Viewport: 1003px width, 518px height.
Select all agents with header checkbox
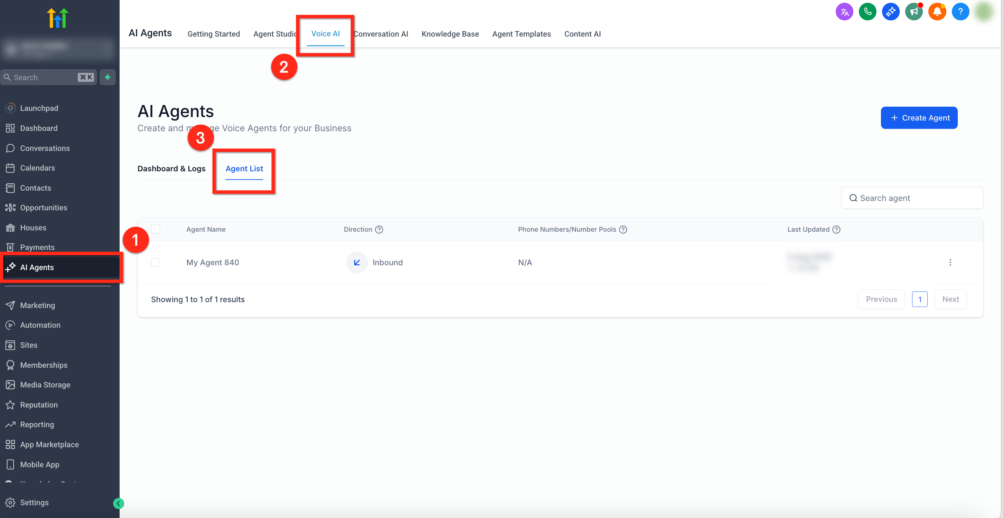[155, 229]
